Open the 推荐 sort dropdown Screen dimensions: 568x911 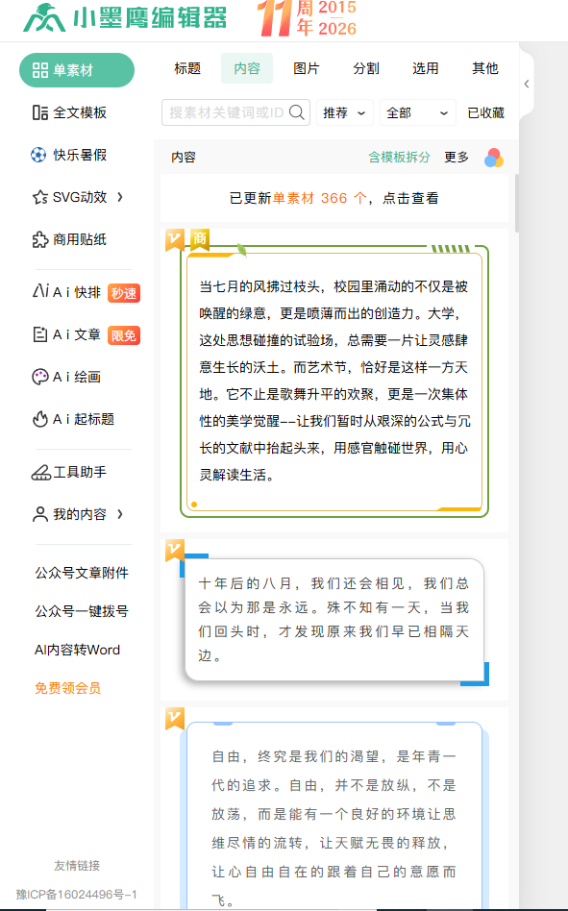coord(345,112)
